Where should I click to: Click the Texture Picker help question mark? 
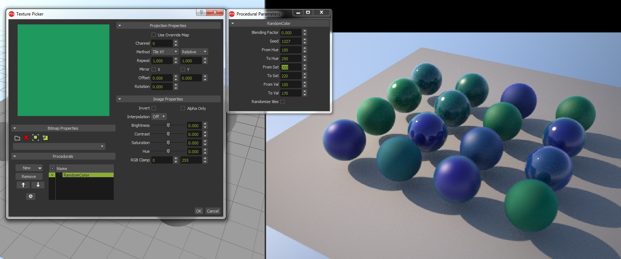click(x=201, y=12)
